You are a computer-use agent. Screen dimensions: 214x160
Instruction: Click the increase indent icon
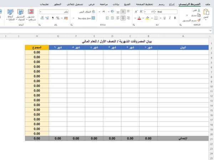[107, 18]
